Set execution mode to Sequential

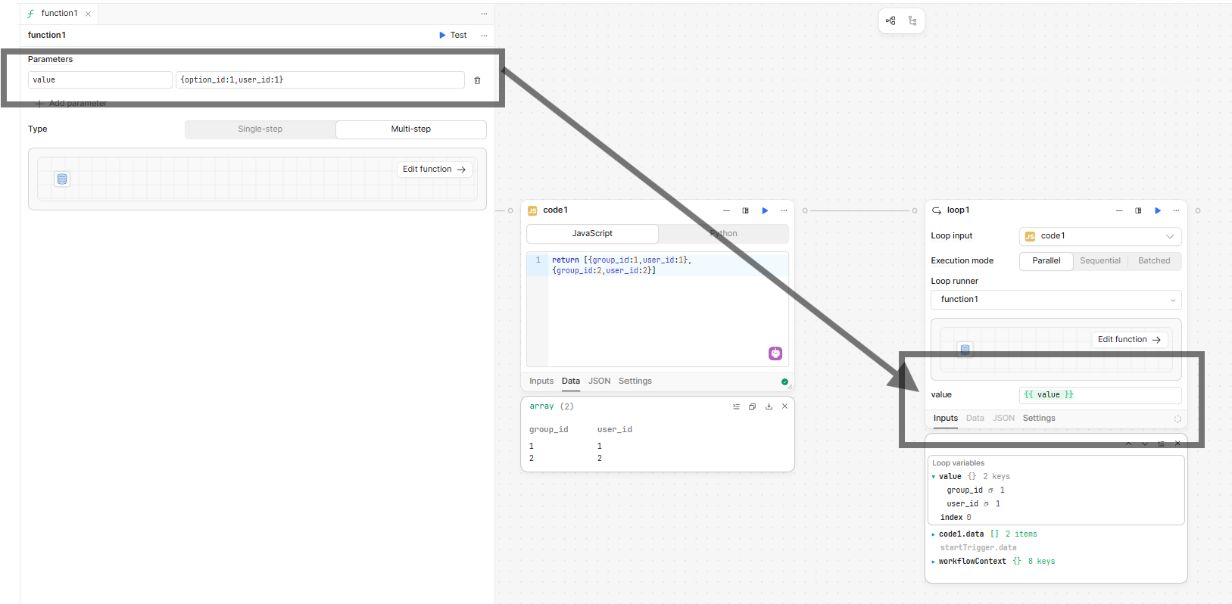[1099, 261]
